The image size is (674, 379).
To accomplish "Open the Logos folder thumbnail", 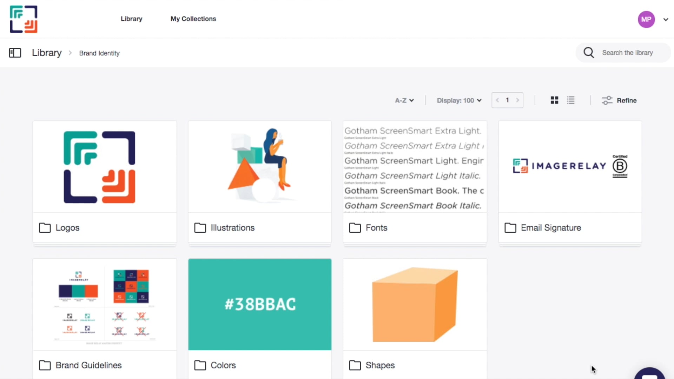I will (x=105, y=167).
